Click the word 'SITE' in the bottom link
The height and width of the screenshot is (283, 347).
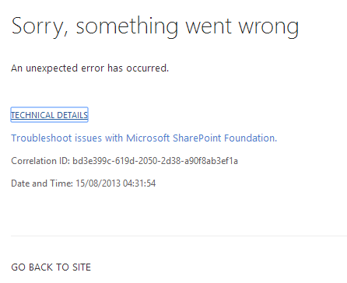[82, 267]
